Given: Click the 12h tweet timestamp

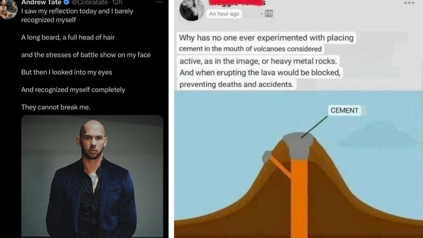Looking at the screenshot, I should tap(117, 2).
